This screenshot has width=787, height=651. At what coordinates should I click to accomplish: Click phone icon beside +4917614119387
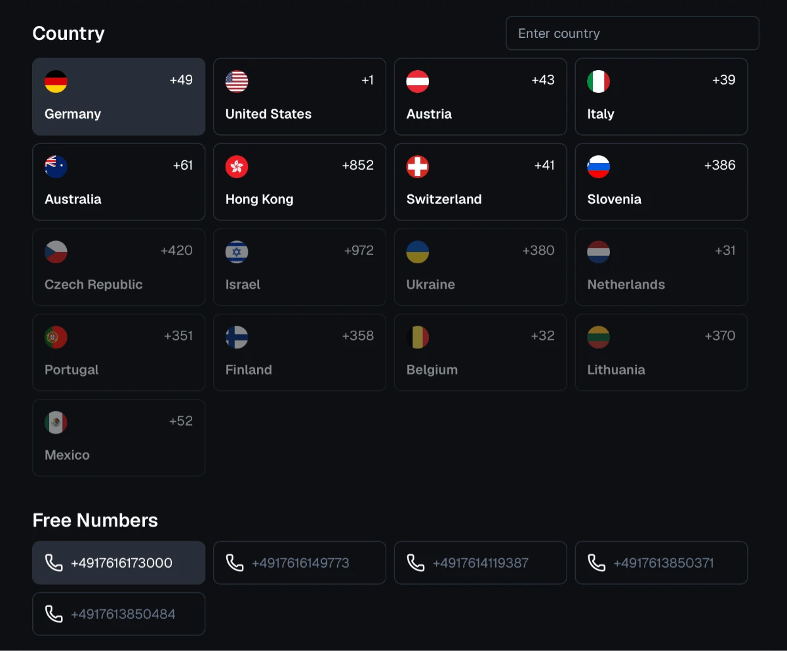pyautogui.click(x=416, y=563)
